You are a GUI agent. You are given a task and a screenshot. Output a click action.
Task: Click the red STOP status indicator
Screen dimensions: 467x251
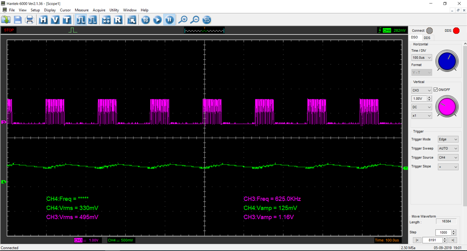[9, 30]
